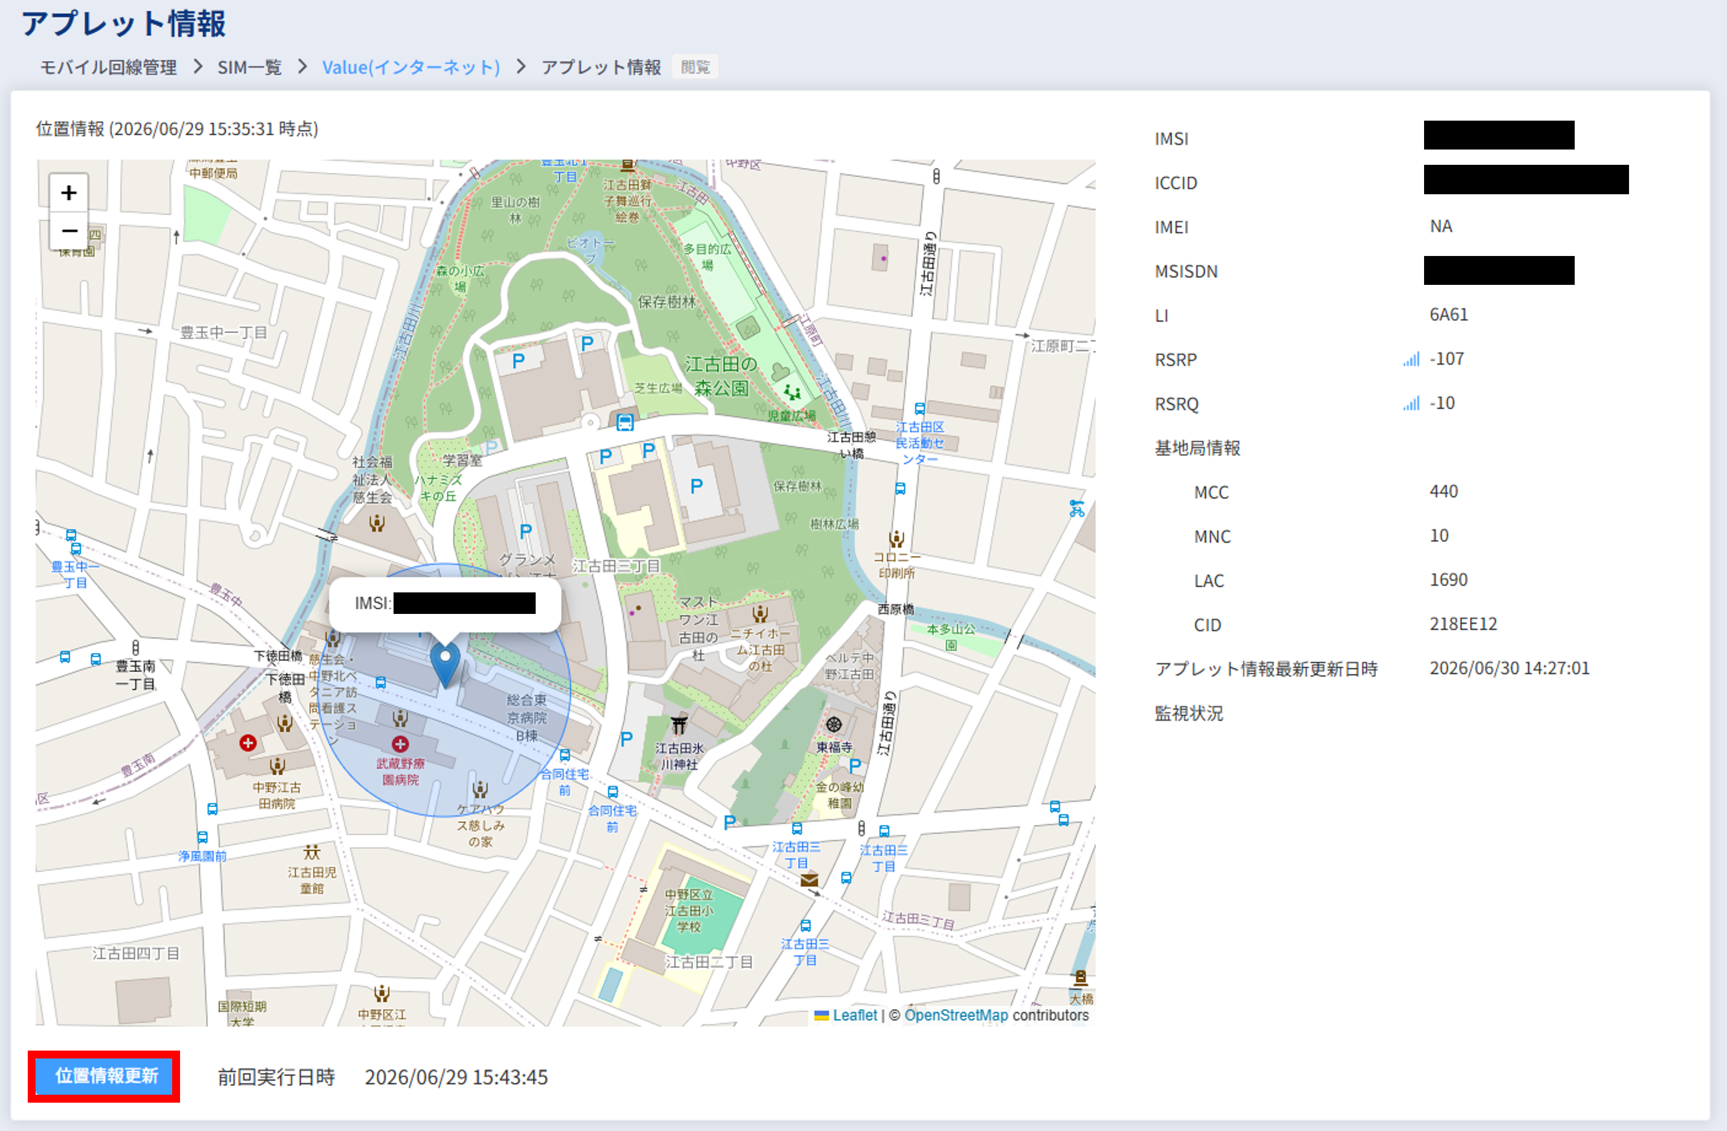Click the playground icon at 児童広場
This screenshot has height=1131, width=1727.
[792, 392]
